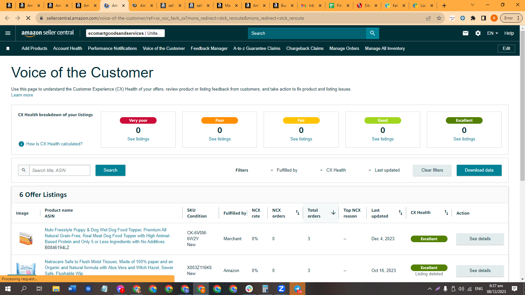The height and width of the screenshot is (295, 525).
Task: Click the share page icon in address bar
Action: [428, 18]
